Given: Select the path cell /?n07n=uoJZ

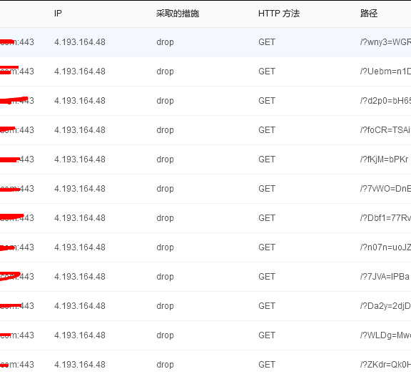Looking at the screenshot, I should pyautogui.click(x=385, y=247).
